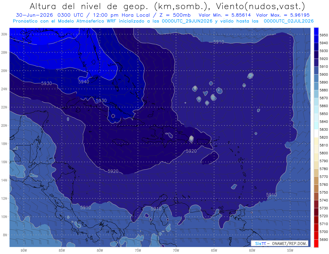Click the colorbar legend value 5870
The height and width of the screenshot is (254, 329).
coord(324,98)
